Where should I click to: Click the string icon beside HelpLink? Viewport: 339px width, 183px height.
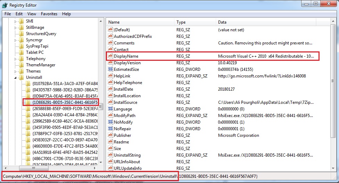(110, 76)
